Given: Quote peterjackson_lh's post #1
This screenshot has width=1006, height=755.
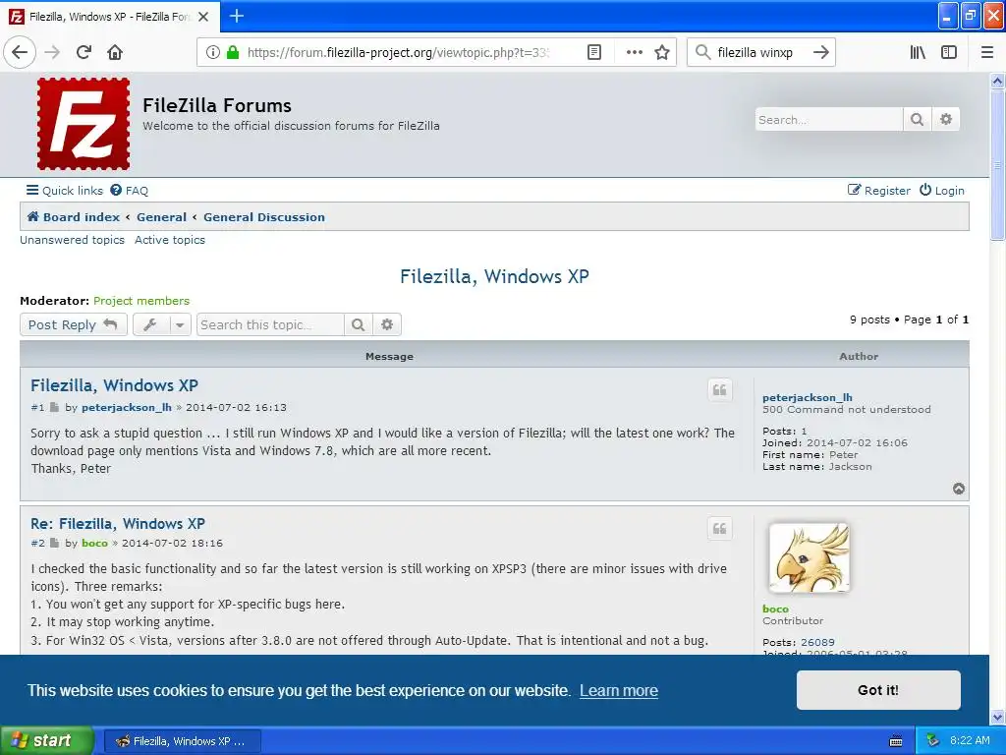Looking at the screenshot, I should 720,389.
